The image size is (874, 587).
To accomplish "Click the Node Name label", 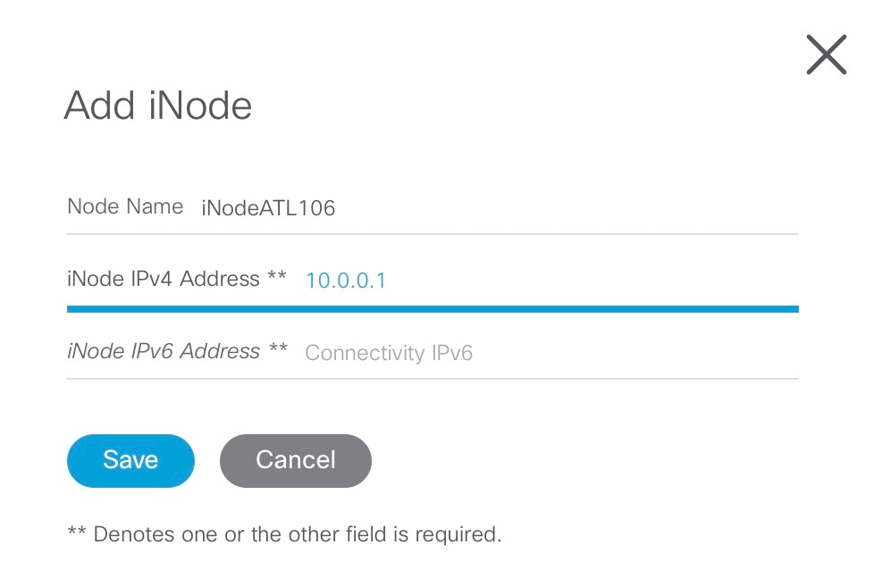I will (125, 206).
